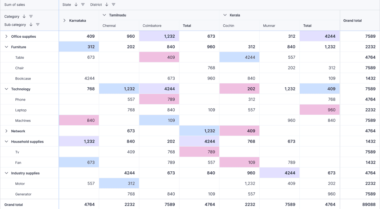Expand the Network category row
380x209 pixels.
point(6,131)
